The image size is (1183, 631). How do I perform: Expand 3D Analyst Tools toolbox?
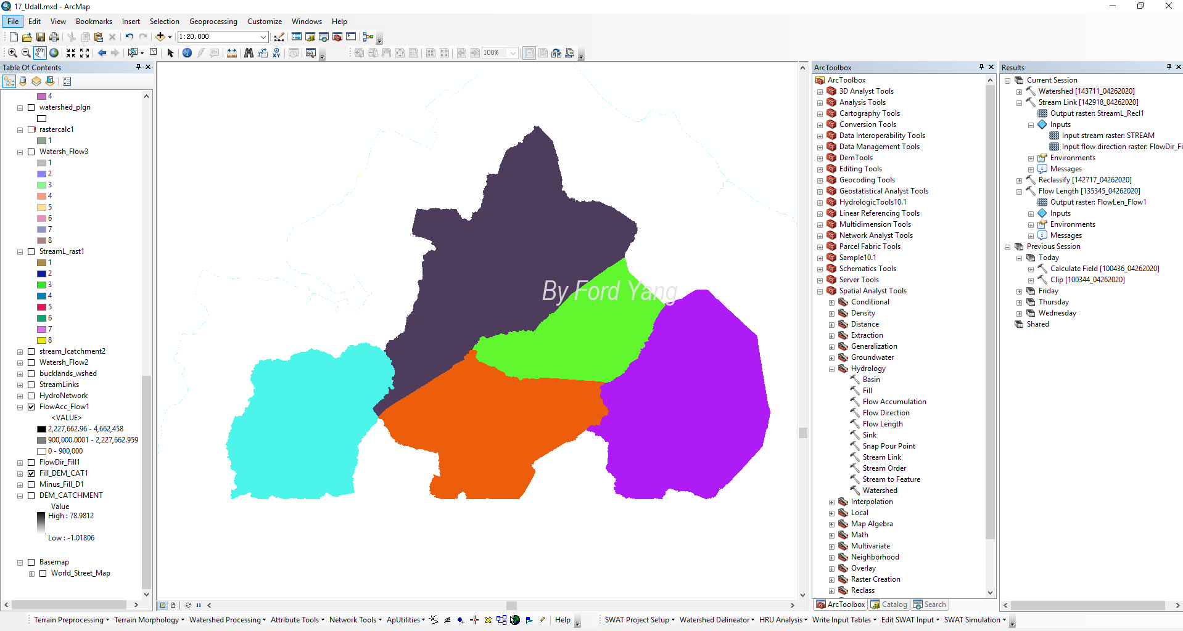(820, 92)
